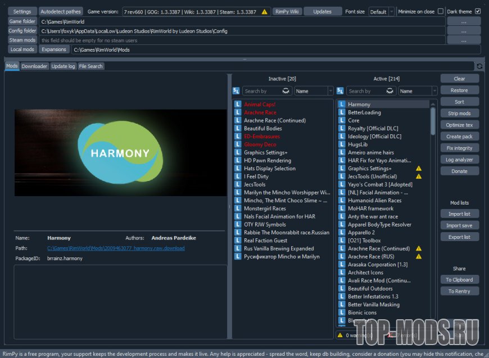Click the Optimize tex button
489x358 pixels.
point(459,125)
